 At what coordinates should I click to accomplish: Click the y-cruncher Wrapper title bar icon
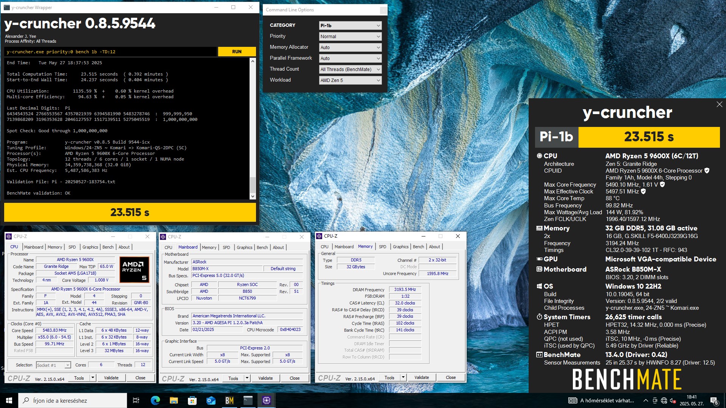[7, 7]
